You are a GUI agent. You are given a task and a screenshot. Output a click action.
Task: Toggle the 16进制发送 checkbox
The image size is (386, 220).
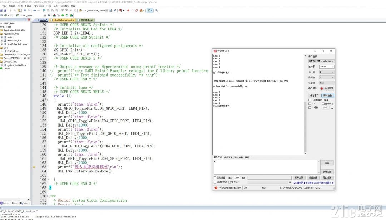(x=215, y=182)
